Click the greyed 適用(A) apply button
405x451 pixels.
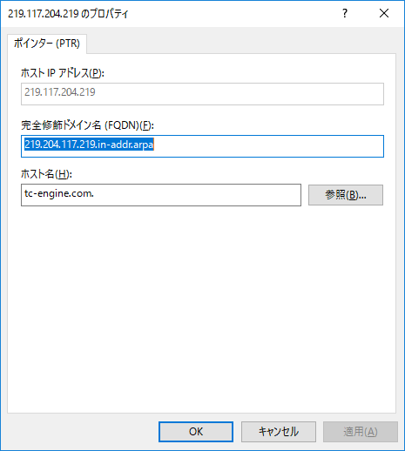coord(361,432)
